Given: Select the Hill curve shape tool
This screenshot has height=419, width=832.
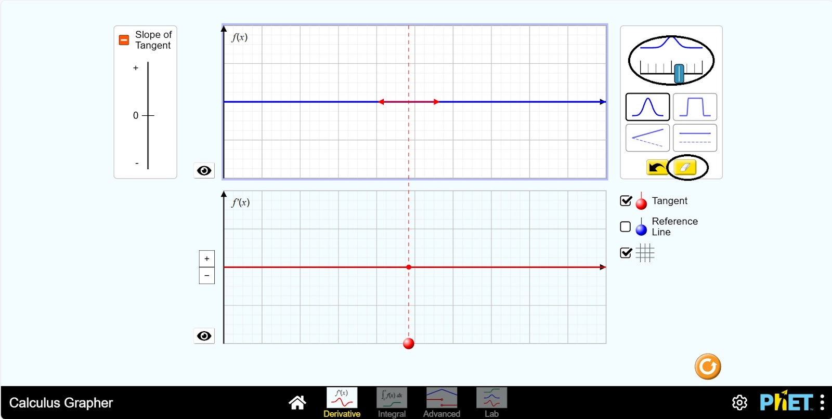Looking at the screenshot, I should coord(647,107).
